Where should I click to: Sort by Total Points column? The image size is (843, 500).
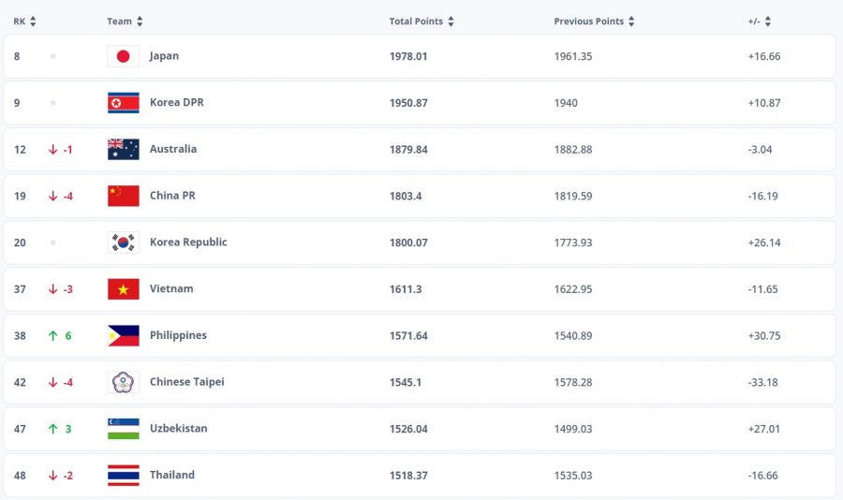pyautogui.click(x=451, y=22)
